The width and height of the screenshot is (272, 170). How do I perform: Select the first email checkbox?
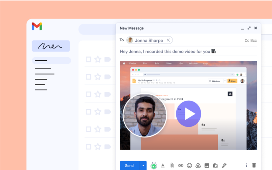click(x=89, y=59)
